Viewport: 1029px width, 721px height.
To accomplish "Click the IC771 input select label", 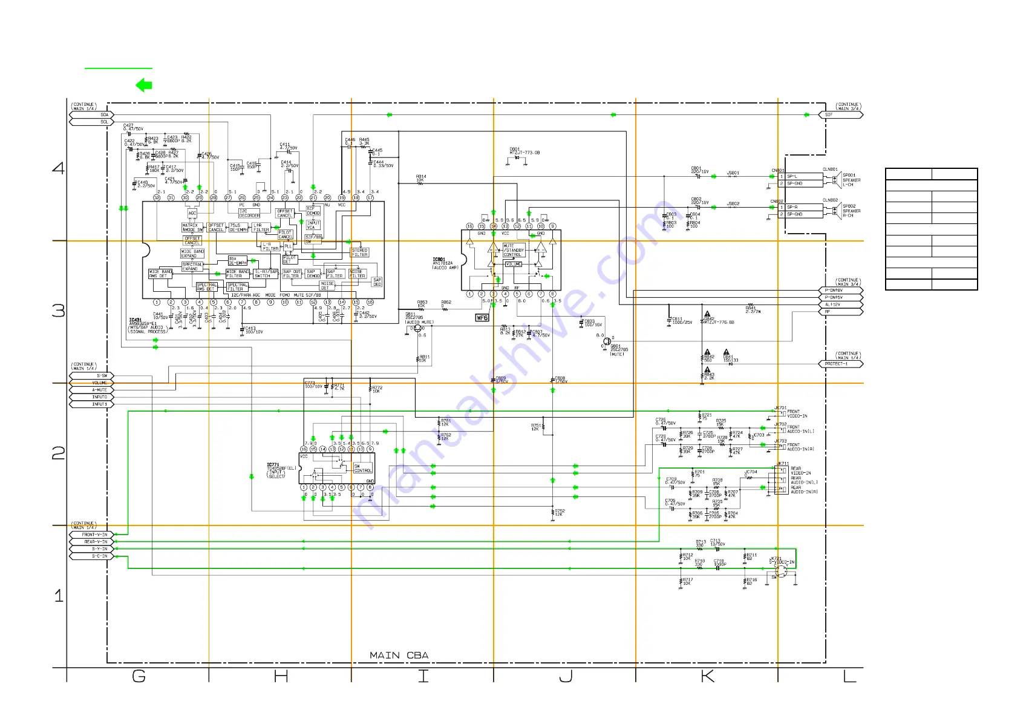I will pyautogui.click(x=281, y=470).
